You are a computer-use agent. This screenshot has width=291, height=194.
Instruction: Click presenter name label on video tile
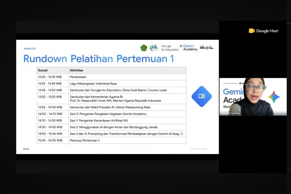point(230,113)
